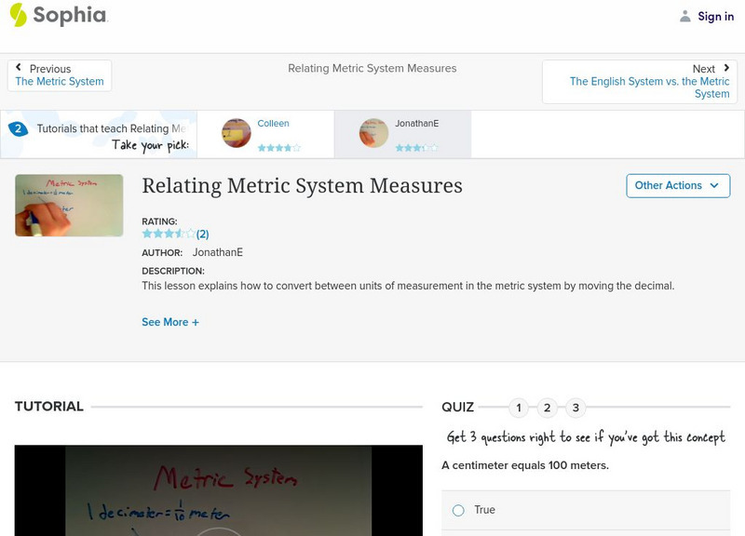Click quiz step circle 3
745x536 pixels.
575,407
